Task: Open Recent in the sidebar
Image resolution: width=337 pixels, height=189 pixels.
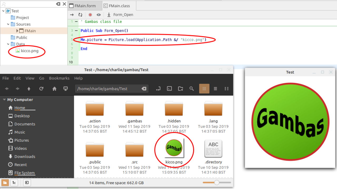Action: point(21,165)
